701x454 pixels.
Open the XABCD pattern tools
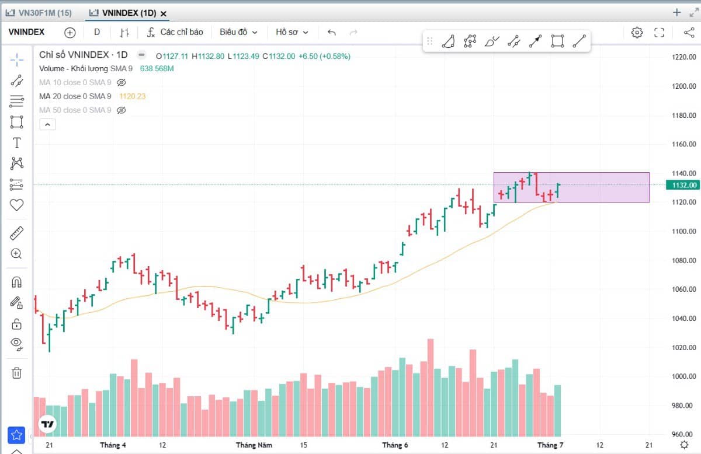[x=16, y=163]
